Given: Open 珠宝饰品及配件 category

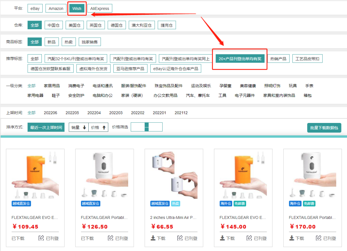Looking at the screenshot, I should point(169,86).
